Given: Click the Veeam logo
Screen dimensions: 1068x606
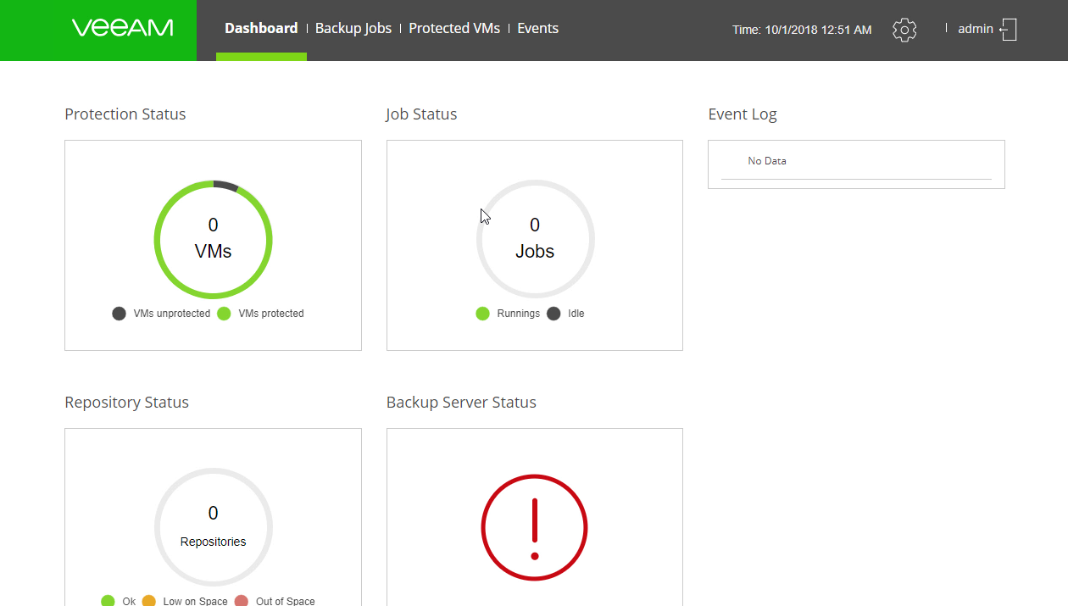Looking at the screenshot, I should tap(123, 28).
